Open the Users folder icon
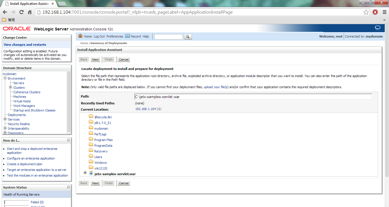Image resolution: width=389 pixels, height=207 pixels. [91, 156]
